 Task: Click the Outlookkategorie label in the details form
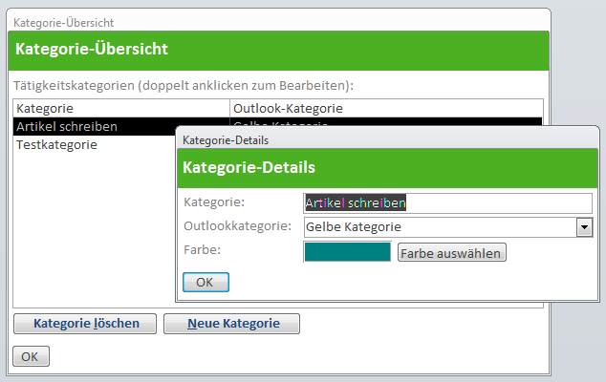(237, 226)
